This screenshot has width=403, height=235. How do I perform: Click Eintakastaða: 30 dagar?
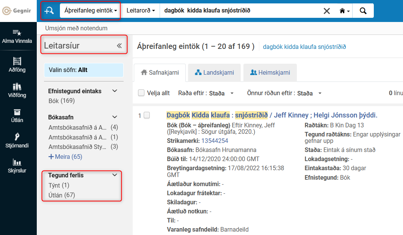335,168
